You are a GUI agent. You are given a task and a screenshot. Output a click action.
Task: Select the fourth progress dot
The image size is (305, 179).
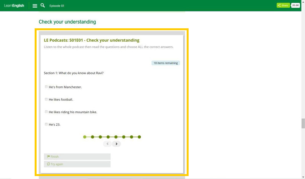[x=108, y=137]
